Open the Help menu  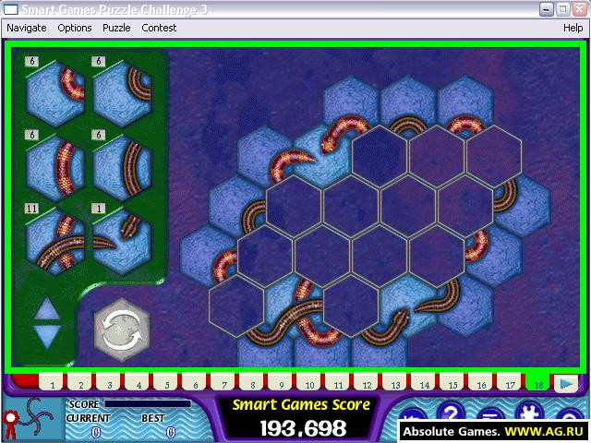(x=573, y=28)
